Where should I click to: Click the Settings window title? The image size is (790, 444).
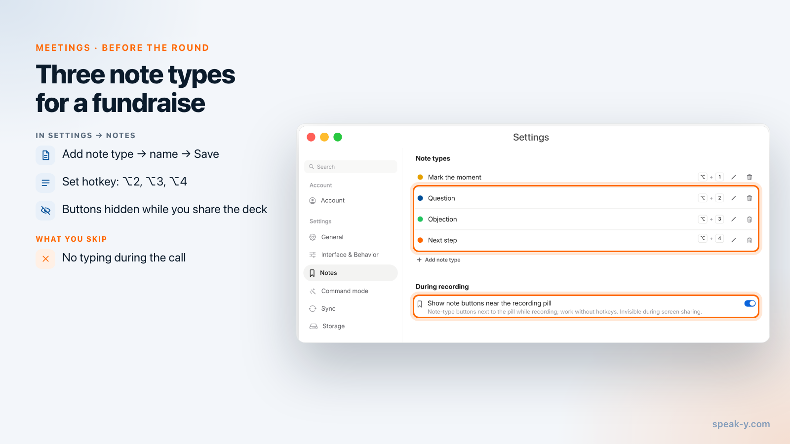[x=531, y=138]
